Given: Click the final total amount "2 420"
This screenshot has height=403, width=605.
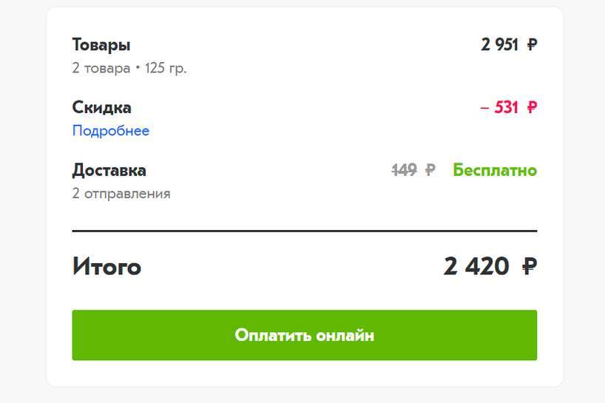Looking at the screenshot, I should (x=476, y=266).
